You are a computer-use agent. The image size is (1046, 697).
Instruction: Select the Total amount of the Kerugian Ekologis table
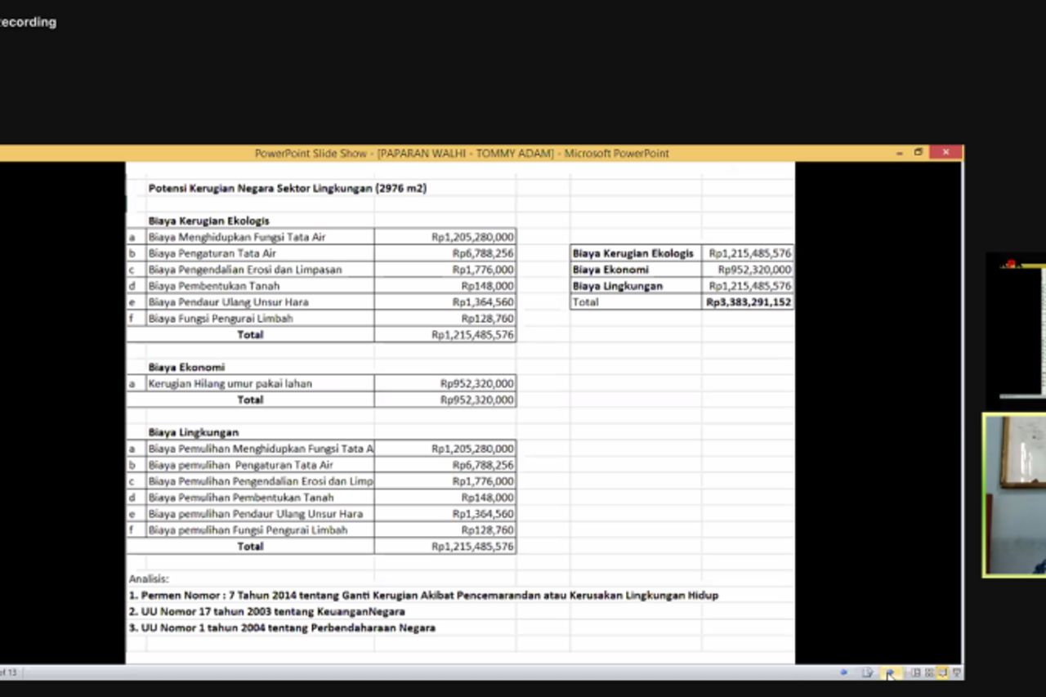click(445, 335)
